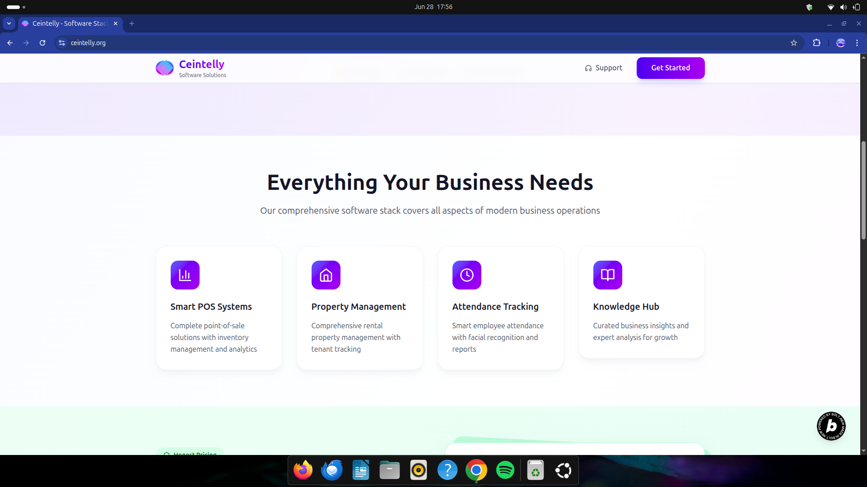Screen dimensions: 867x487
Task: Expand the tab search dropdown arrow
Action: point(9,23)
